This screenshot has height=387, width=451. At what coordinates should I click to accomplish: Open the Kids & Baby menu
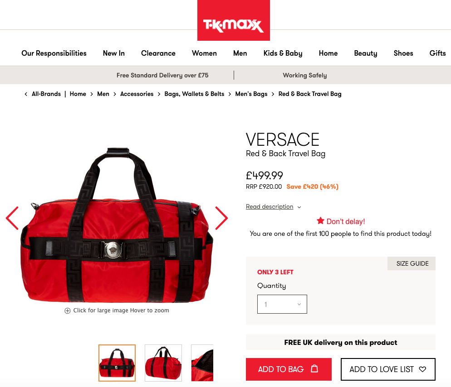[x=283, y=53]
